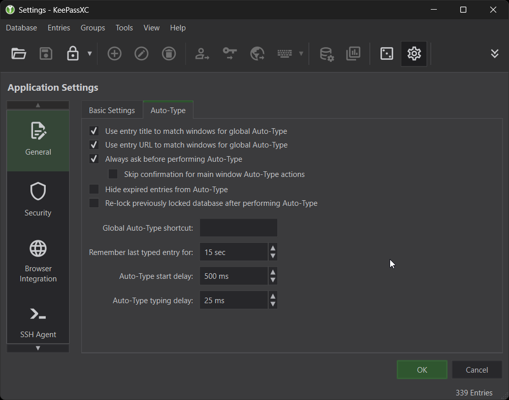Click the save database floppy icon
The image size is (509, 400).
pyautogui.click(x=46, y=54)
